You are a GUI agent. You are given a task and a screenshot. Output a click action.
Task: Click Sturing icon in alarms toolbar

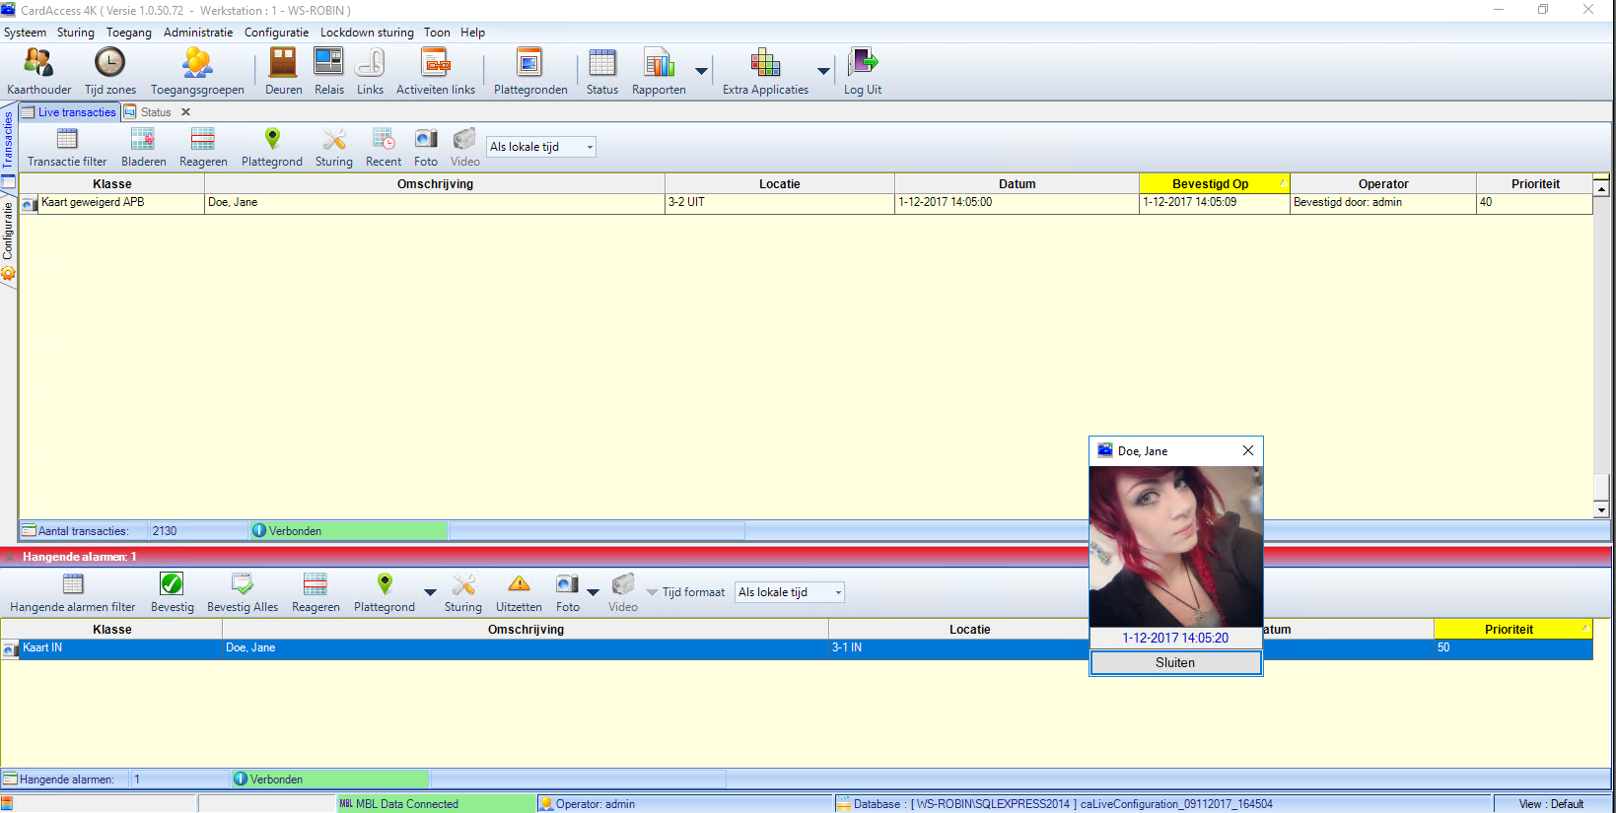click(x=463, y=584)
